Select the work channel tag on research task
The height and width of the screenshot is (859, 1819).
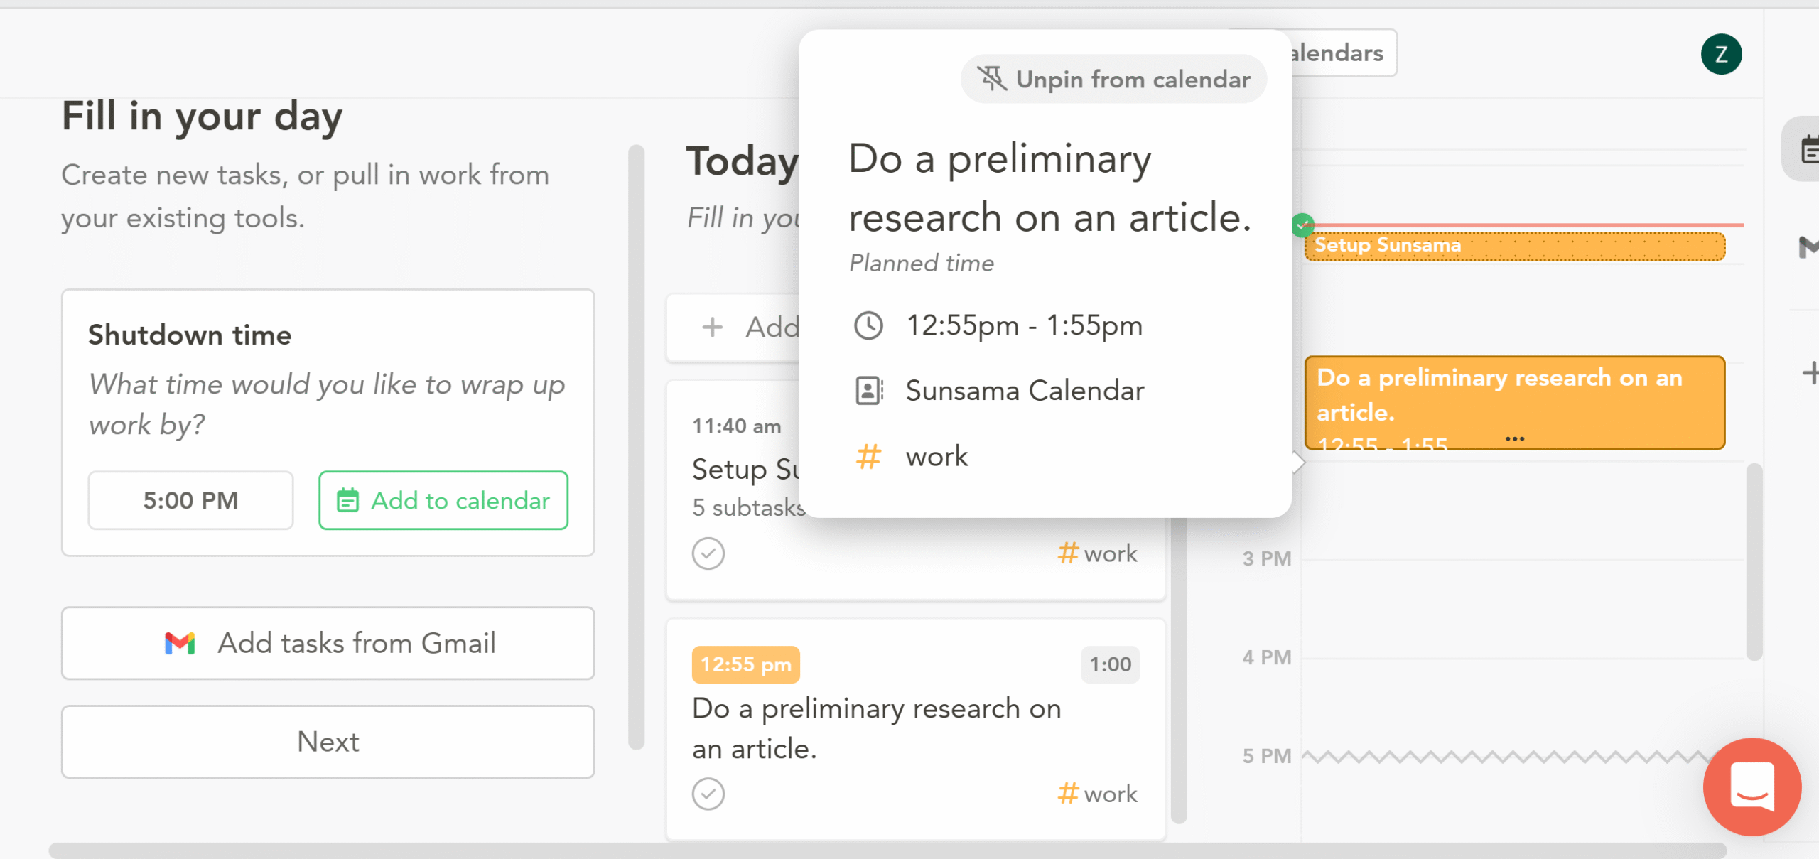pyautogui.click(x=1098, y=794)
